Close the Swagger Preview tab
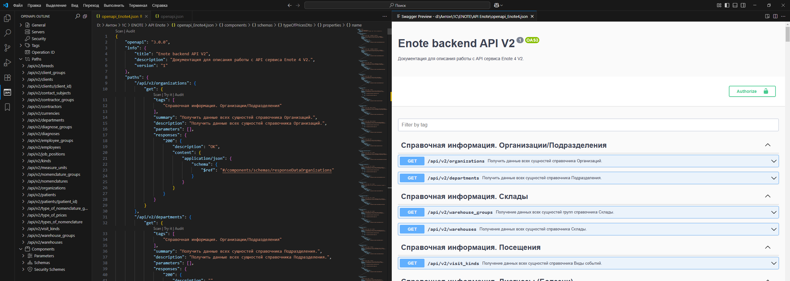Image resolution: width=790 pixels, height=281 pixels. (x=532, y=16)
